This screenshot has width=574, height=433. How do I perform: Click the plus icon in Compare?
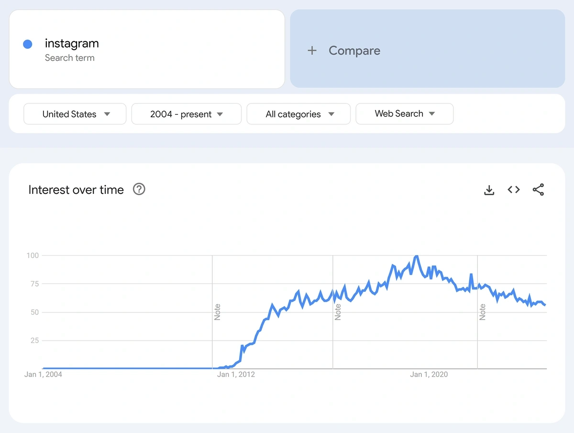pyautogui.click(x=312, y=51)
